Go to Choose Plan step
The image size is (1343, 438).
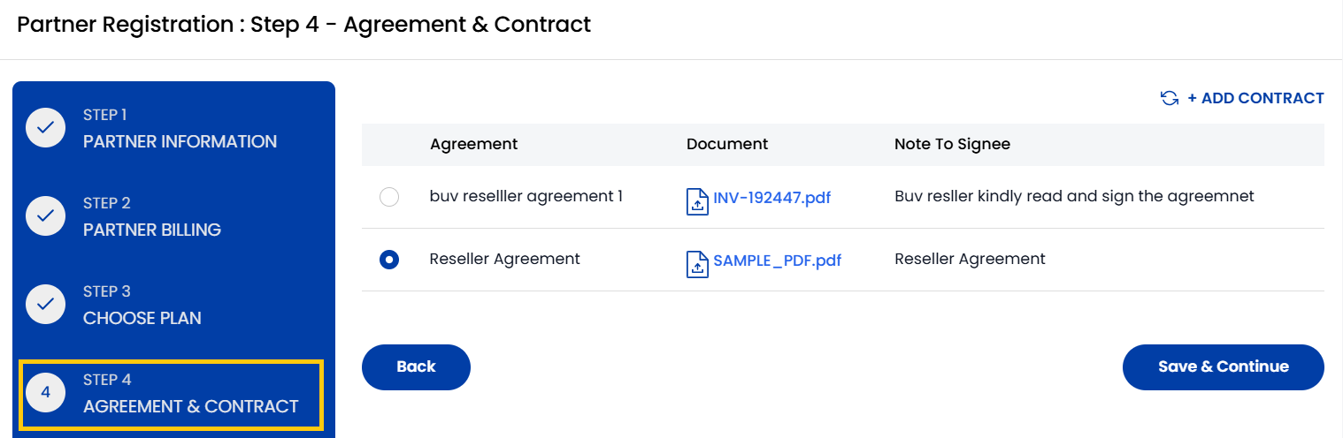coord(142,318)
